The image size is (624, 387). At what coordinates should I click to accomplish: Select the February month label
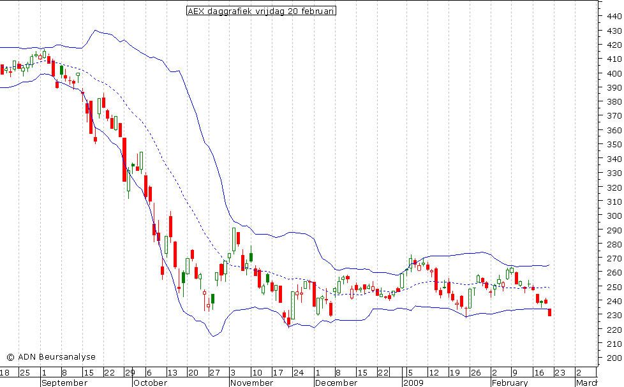[x=510, y=383]
